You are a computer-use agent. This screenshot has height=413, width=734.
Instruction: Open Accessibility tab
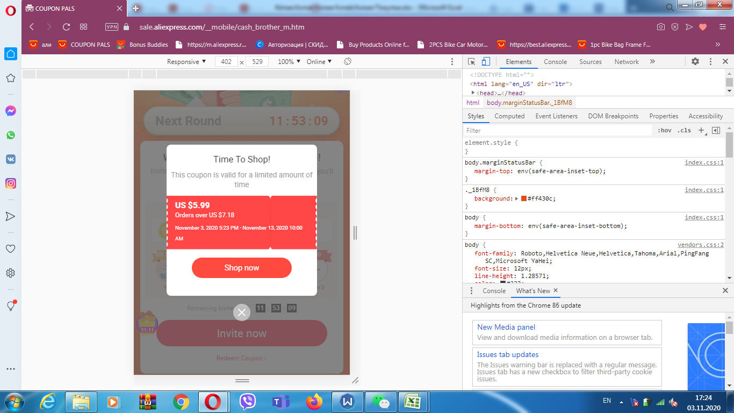(706, 116)
